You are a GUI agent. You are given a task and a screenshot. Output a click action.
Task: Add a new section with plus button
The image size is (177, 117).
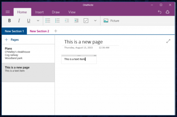56,31
